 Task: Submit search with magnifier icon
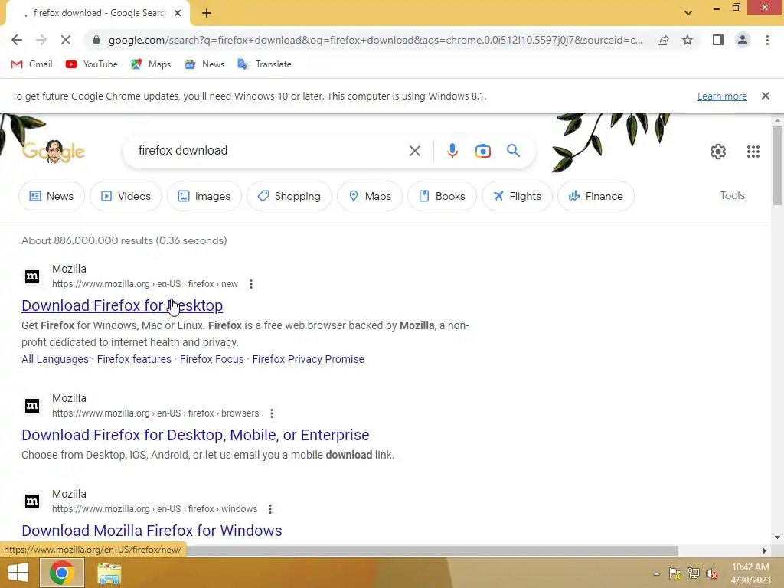513,150
